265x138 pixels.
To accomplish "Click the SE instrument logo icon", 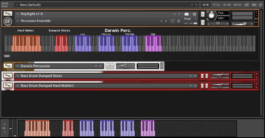I will (8, 21).
